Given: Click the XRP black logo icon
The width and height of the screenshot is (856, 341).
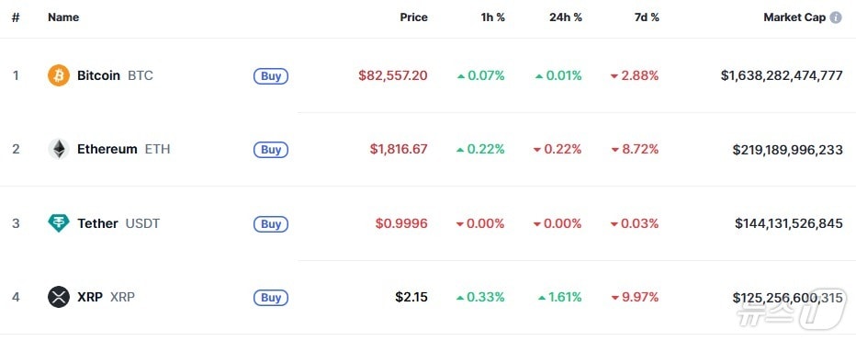Looking at the screenshot, I should (59, 297).
